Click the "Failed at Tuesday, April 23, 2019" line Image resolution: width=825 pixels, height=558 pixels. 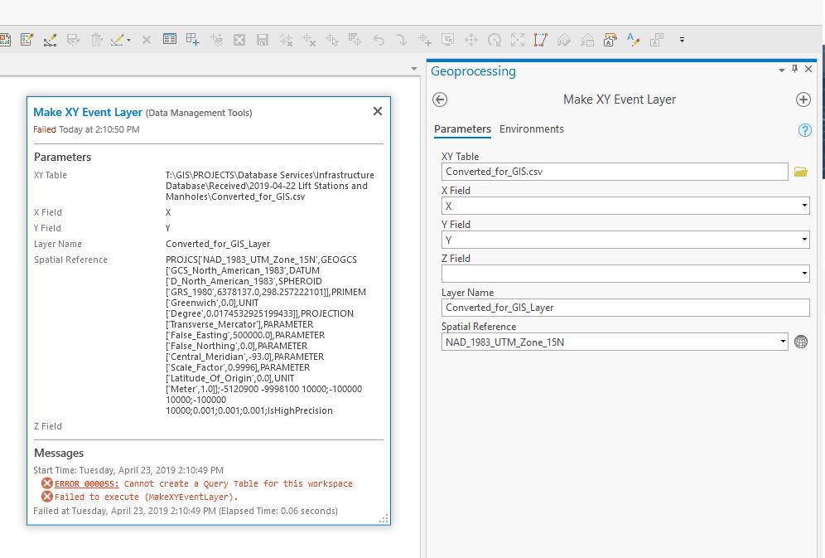[x=186, y=511]
